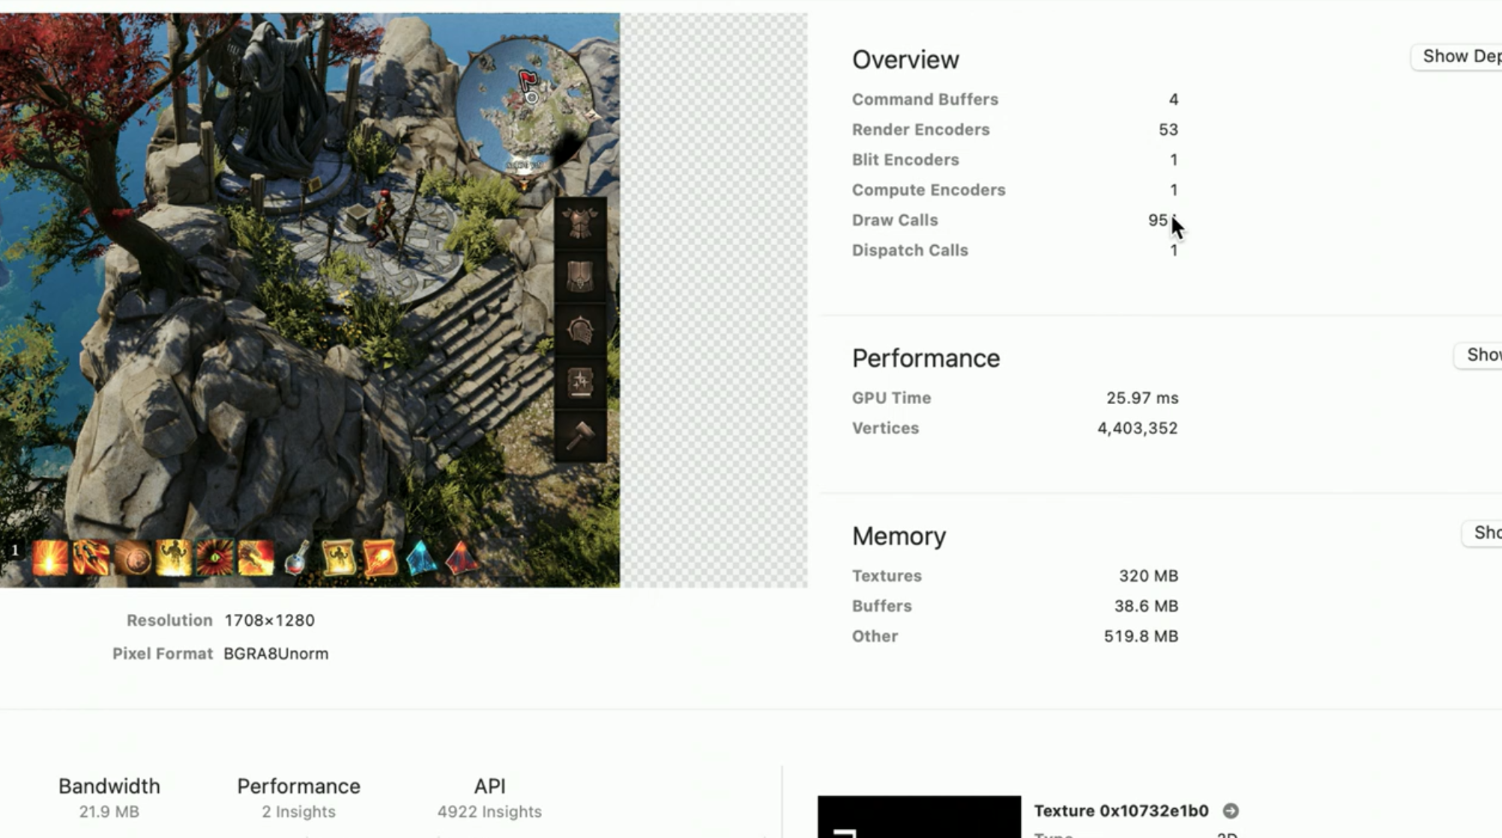
Task: Click the hotbar page number 1
Action: pyautogui.click(x=14, y=550)
